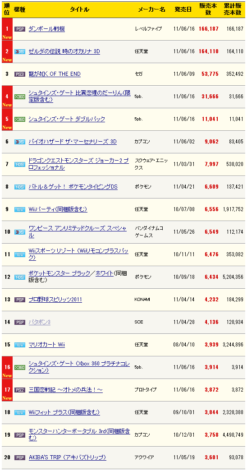Click the Wii icon beside マリオカート Wii
Screen dimensions: 247x471
click(19, 345)
